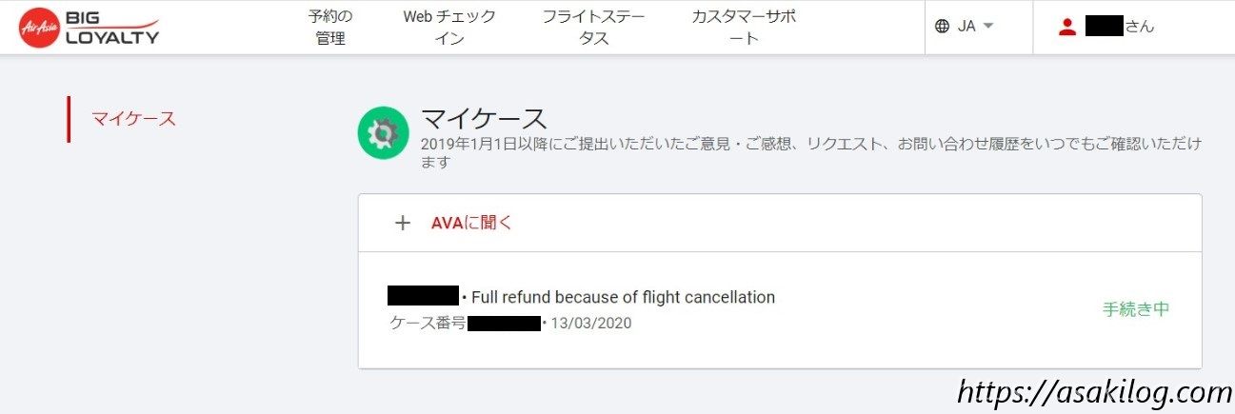Open the 予約の管理 menu

point(330,28)
